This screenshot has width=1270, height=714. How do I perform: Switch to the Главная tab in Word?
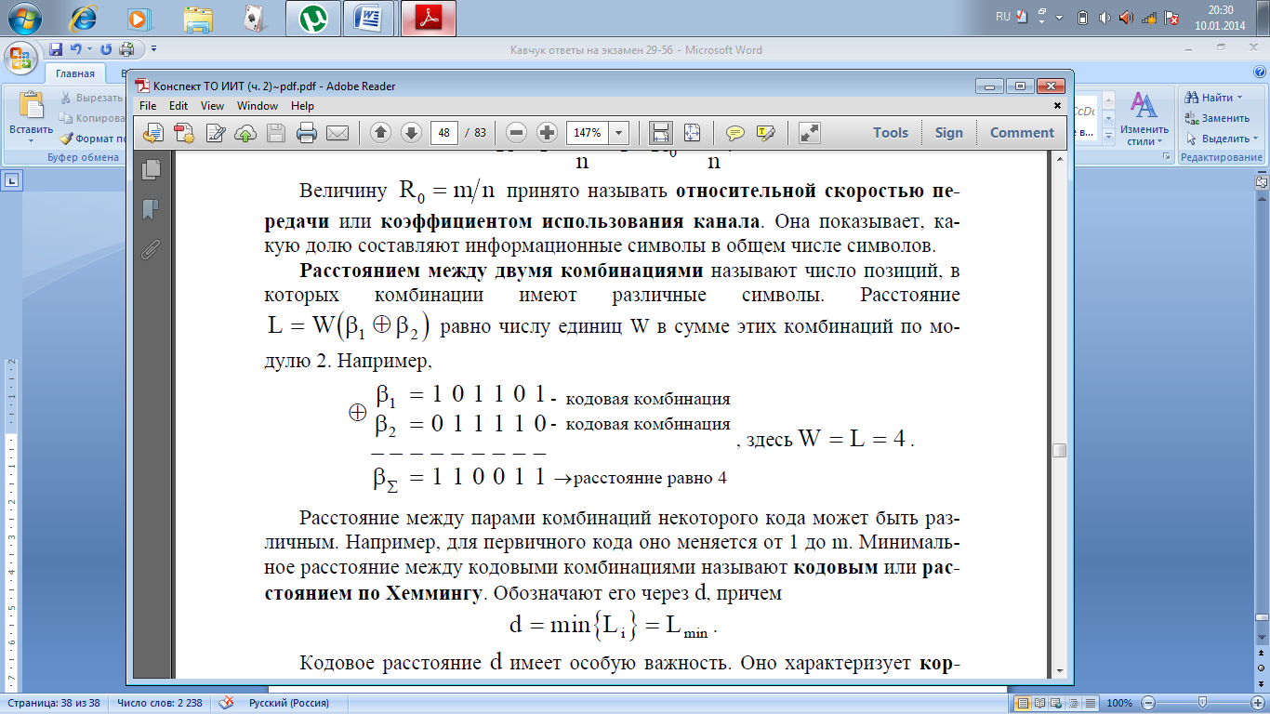point(75,73)
